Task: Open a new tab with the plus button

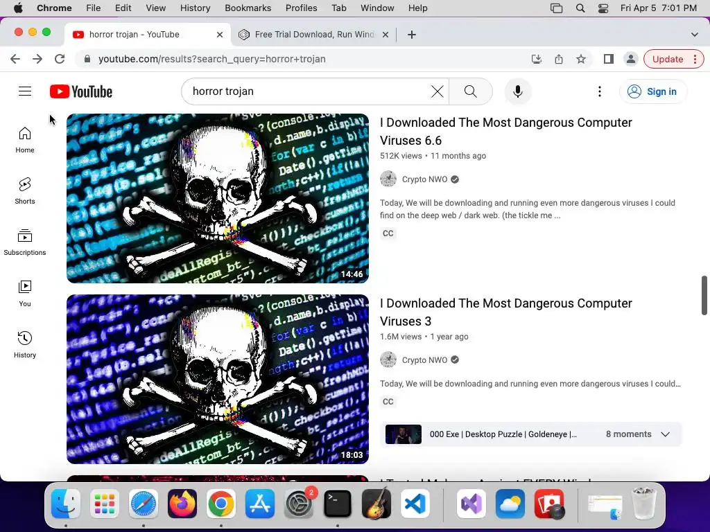Action: pyautogui.click(x=412, y=35)
